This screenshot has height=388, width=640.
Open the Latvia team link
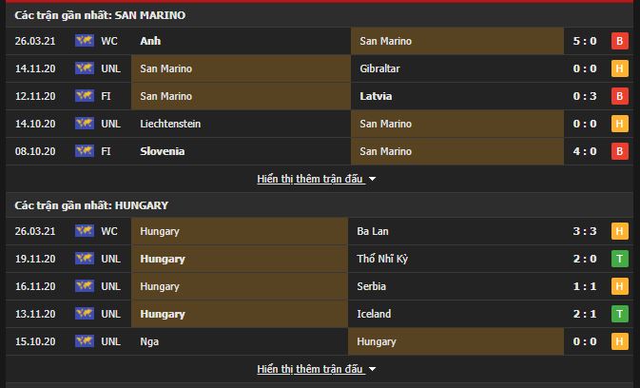pos(376,96)
